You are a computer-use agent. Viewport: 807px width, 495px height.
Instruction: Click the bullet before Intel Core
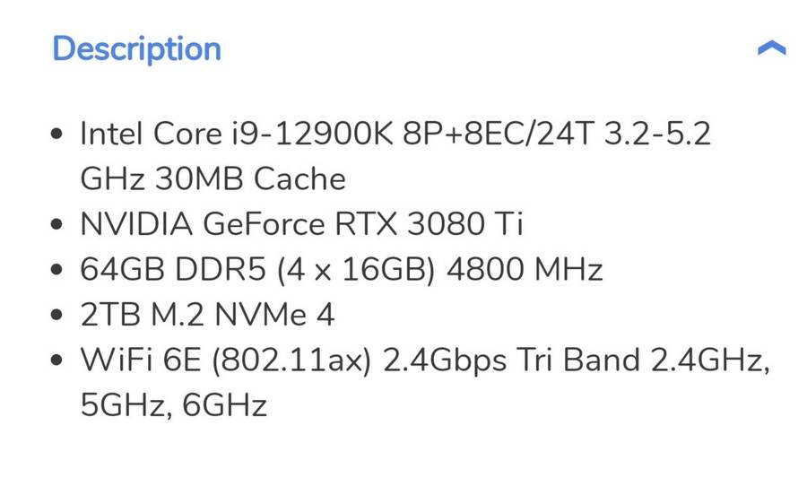(58, 135)
